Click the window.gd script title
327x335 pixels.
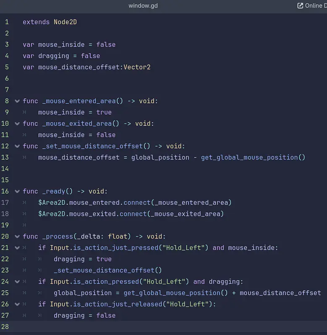[143, 5]
